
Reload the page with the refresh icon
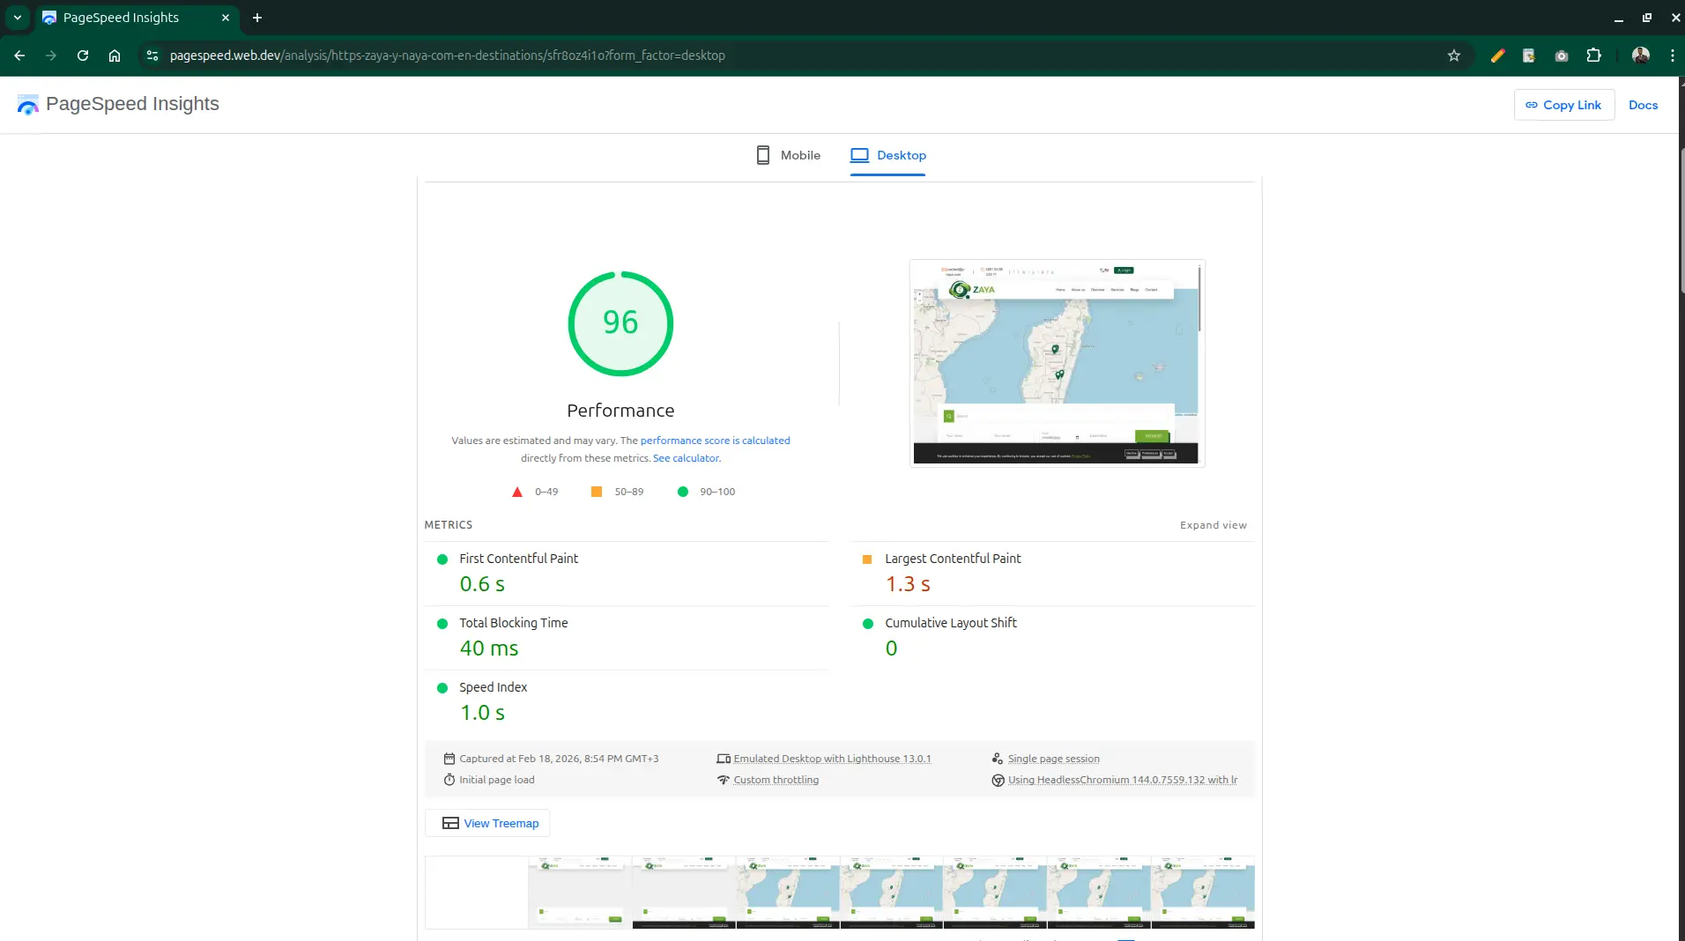pos(83,56)
